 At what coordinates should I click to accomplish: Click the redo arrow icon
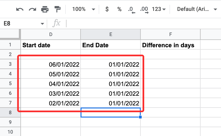[32, 9]
